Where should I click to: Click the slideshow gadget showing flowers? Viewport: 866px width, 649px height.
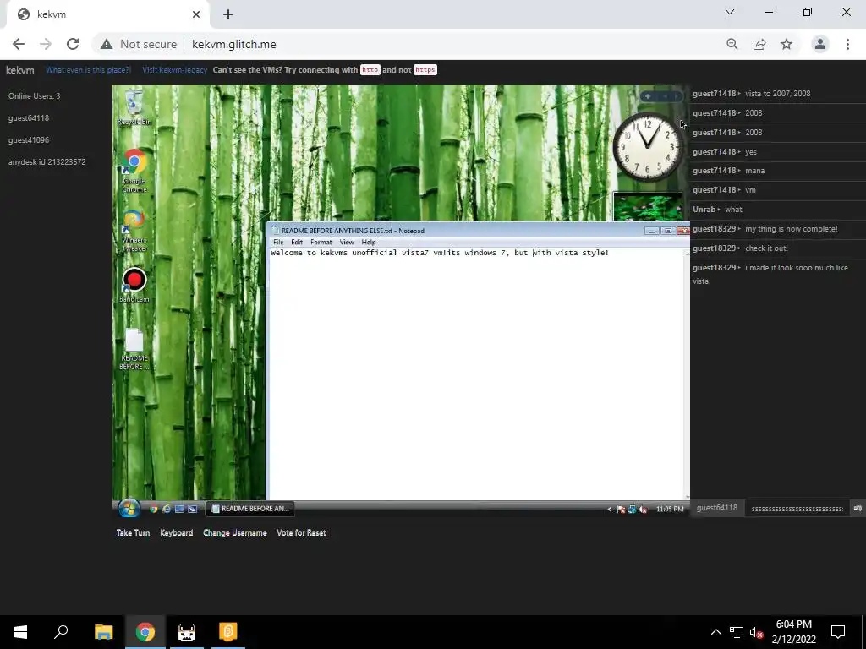tap(647, 206)
